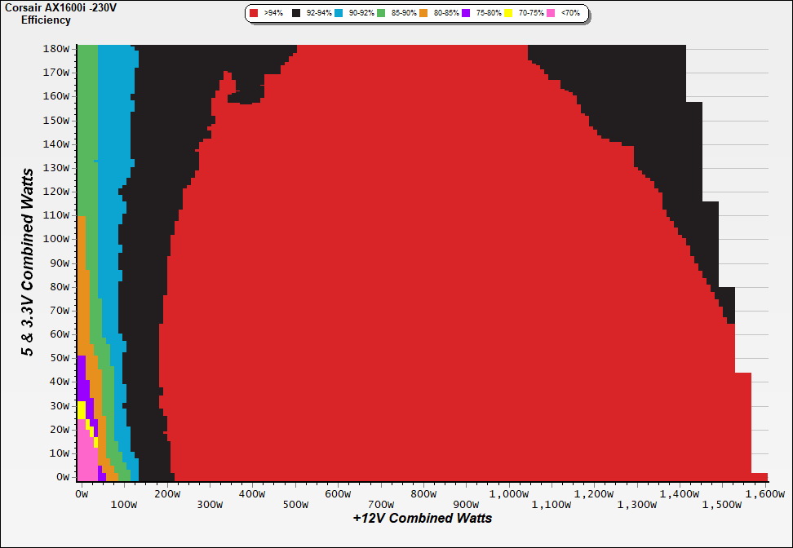Click the 1,000W tick label on x-axis
Viewport: 793px width, 548px height.
point(508,494)
